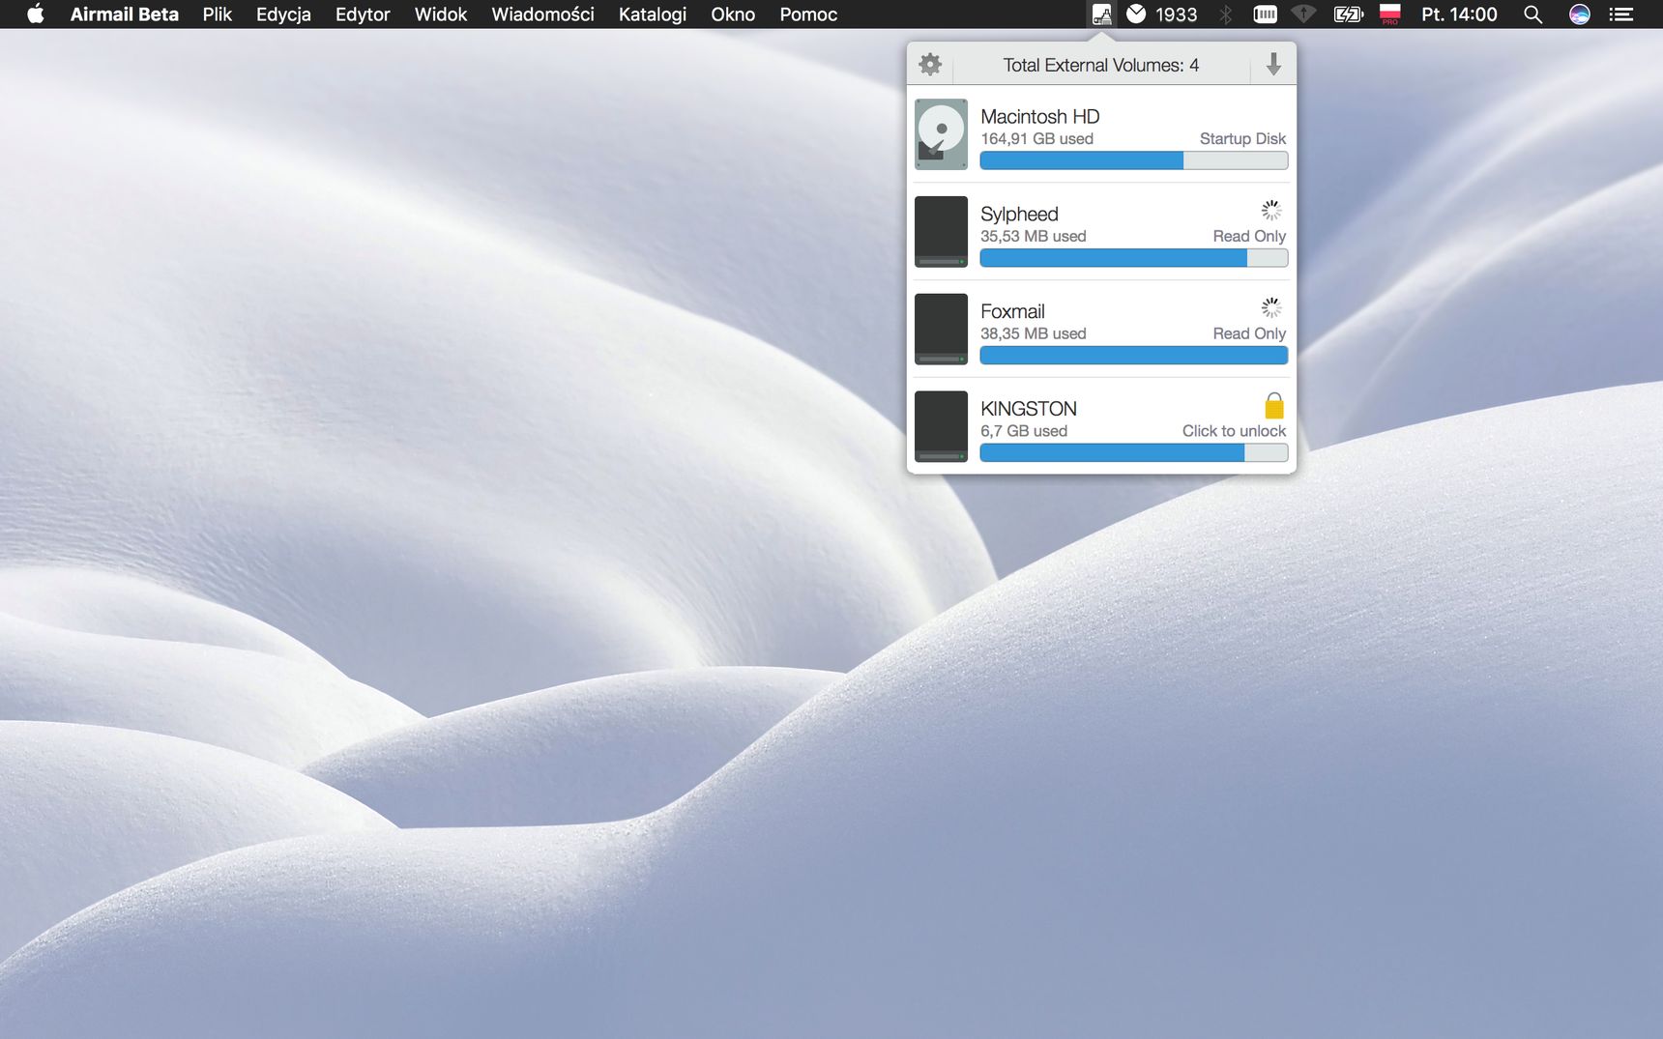Click the Macintosh HD volume name
This screenshot has width=1663, height=1039.
[1039, 116]
